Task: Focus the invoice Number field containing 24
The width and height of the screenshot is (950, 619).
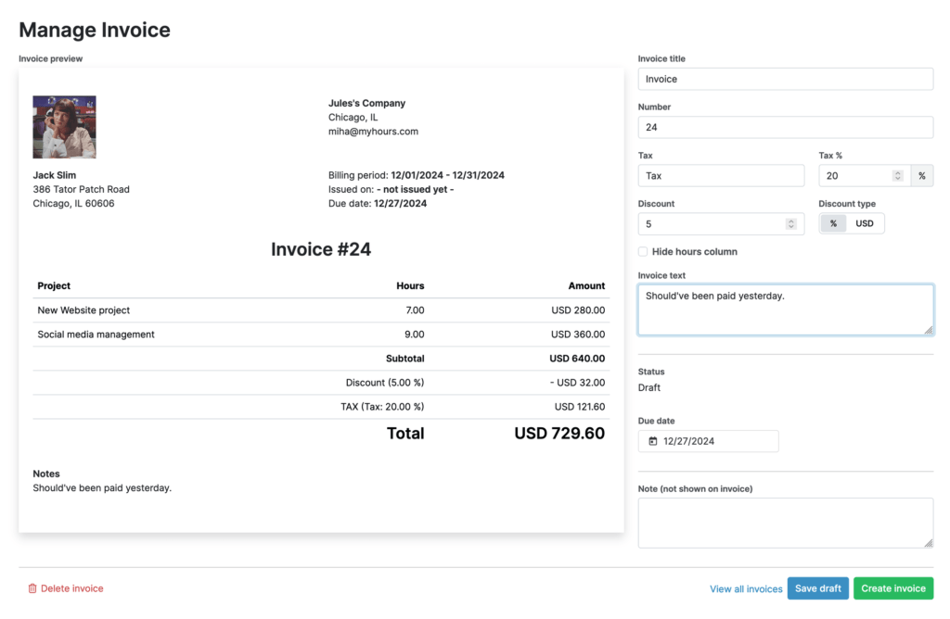Action: [785, 127]
